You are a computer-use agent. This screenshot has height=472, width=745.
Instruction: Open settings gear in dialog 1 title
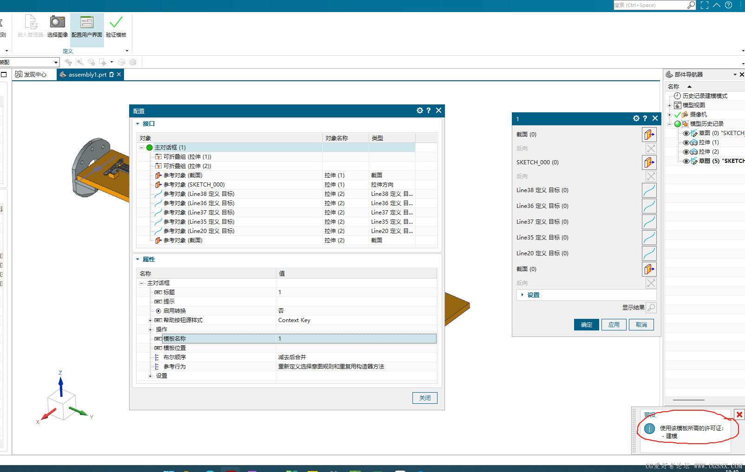tap(636, 118)
